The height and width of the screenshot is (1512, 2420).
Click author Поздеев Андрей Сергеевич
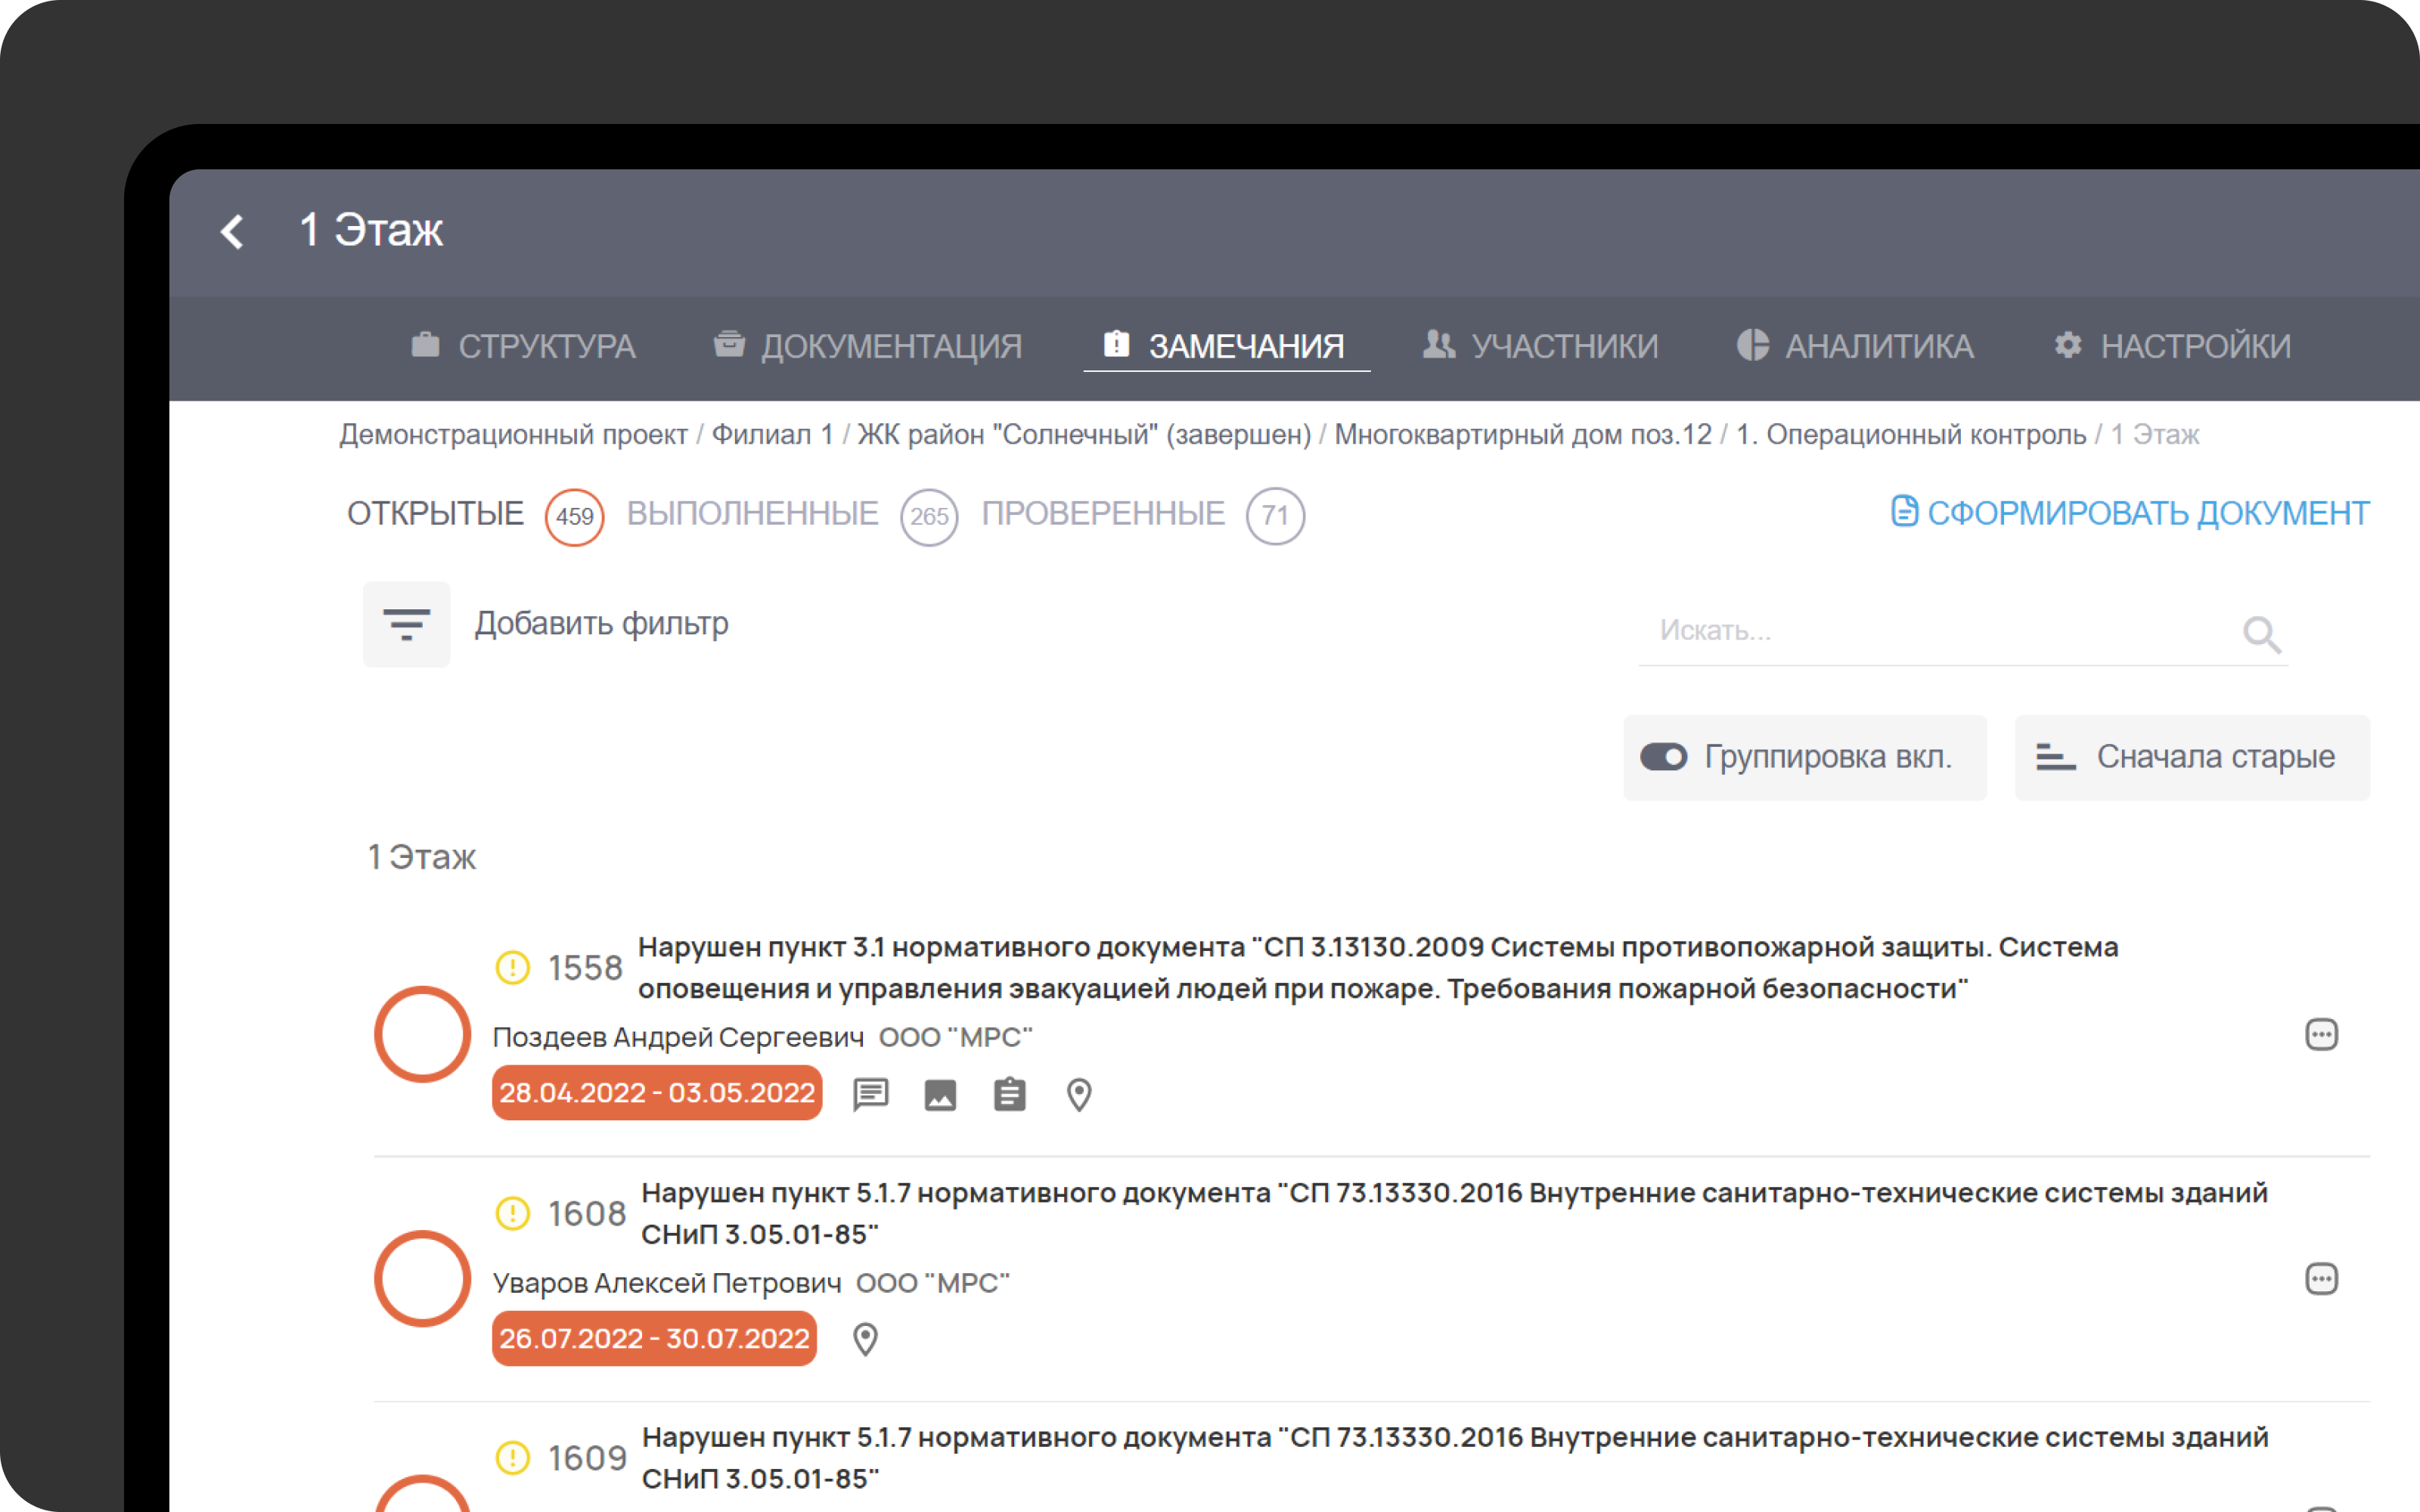pyautogui.click(x=678, y=1037)
